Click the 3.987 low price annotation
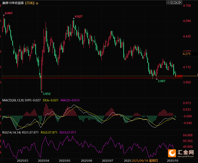The width and height of the screenshot is (198, 163). pyautogui.click(x=161, y=81)
